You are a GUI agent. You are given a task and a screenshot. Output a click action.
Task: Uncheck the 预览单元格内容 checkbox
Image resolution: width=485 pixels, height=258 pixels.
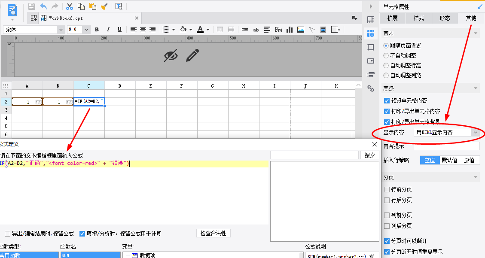[x=387, y=100]
